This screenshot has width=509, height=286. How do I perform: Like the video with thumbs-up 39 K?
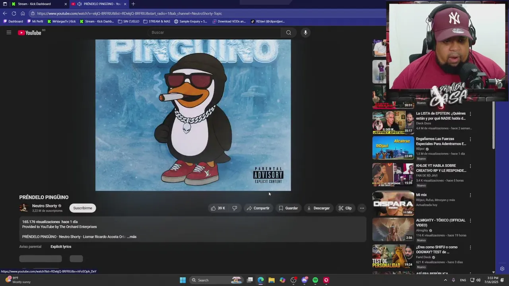(218, 208)
